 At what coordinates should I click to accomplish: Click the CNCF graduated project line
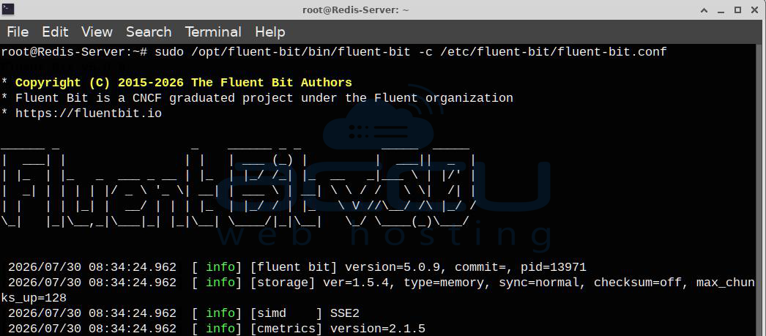click(x=257, y=98)
